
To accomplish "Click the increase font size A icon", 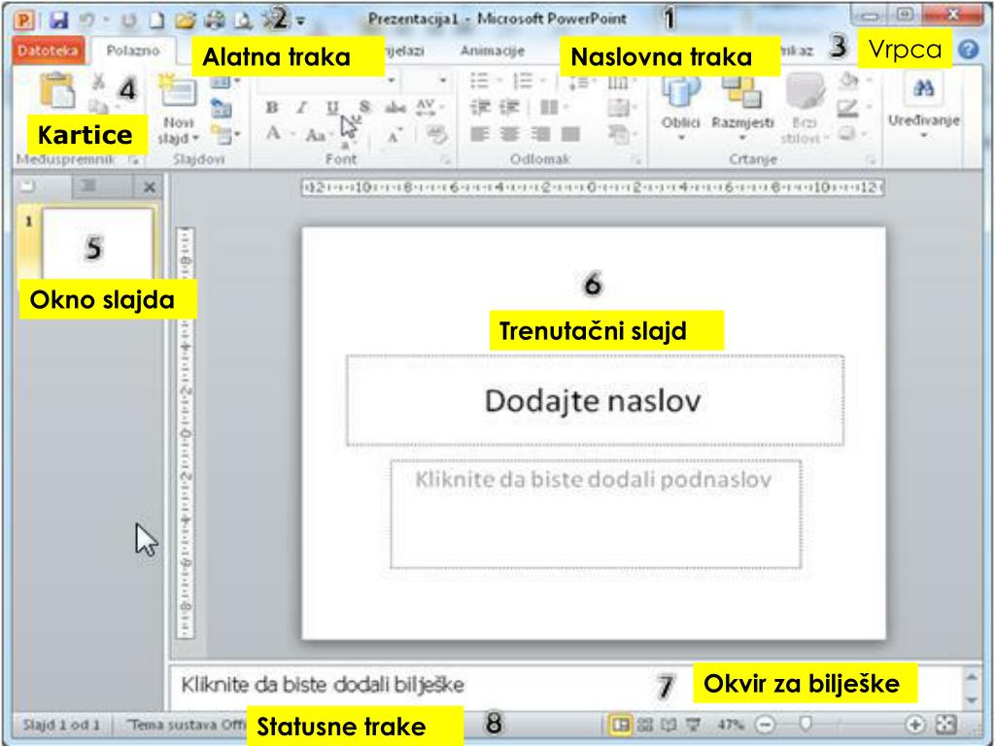I will pyautogui.click(x=395, y=136).
